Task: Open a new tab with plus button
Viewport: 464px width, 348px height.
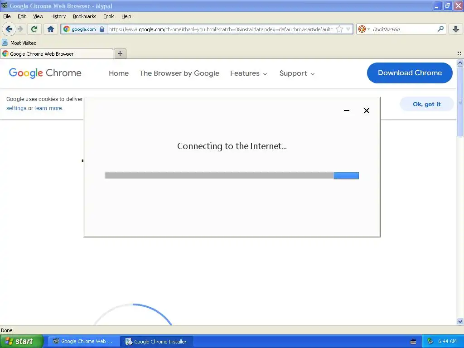Action: [120, 53]
